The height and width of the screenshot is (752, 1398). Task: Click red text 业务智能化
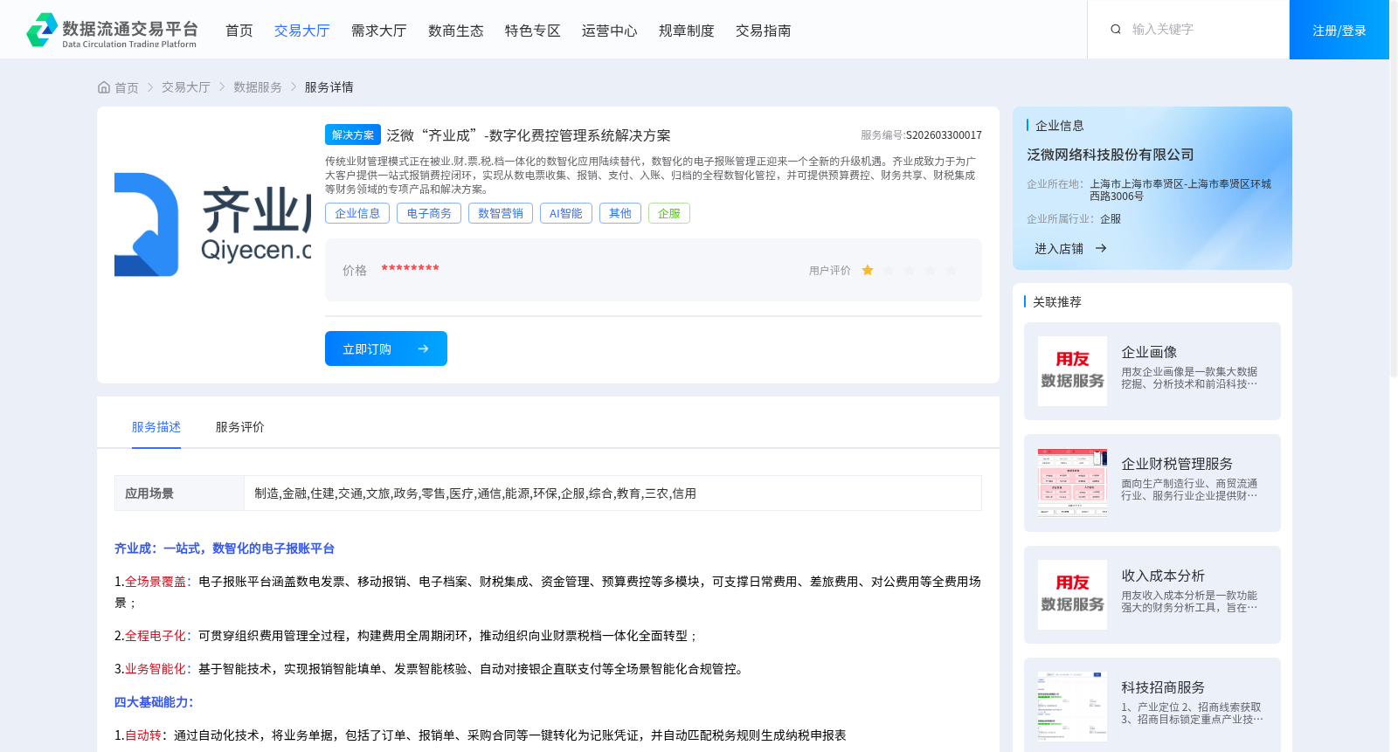click(156, 669)
